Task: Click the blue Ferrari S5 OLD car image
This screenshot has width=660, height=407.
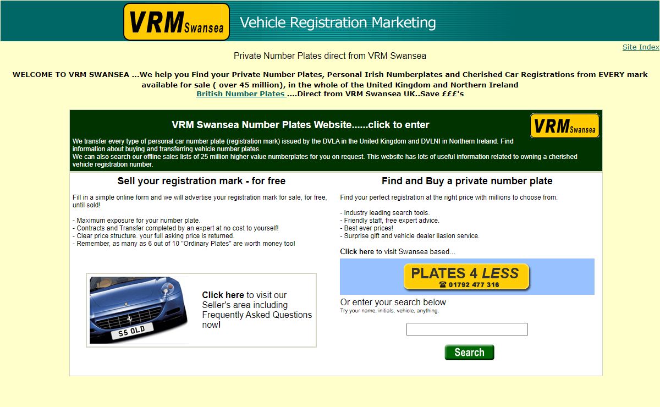Action: [x=139, y=310]
